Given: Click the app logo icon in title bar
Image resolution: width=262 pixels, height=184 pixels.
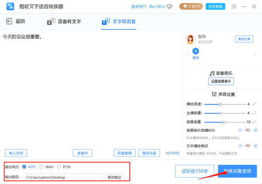Looking at the screenshot, I should click(x=10, y=7).
